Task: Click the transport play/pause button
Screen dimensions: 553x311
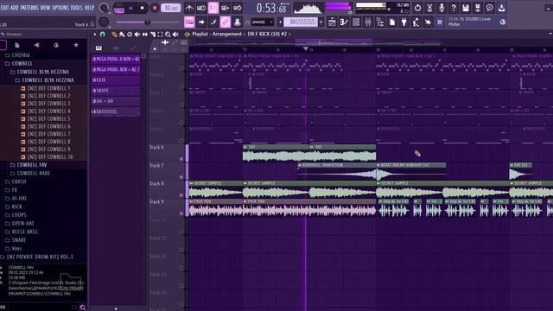Action: pyautogui.click(x=130, y=8)
